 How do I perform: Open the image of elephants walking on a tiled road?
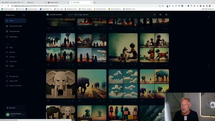point(92,84)
